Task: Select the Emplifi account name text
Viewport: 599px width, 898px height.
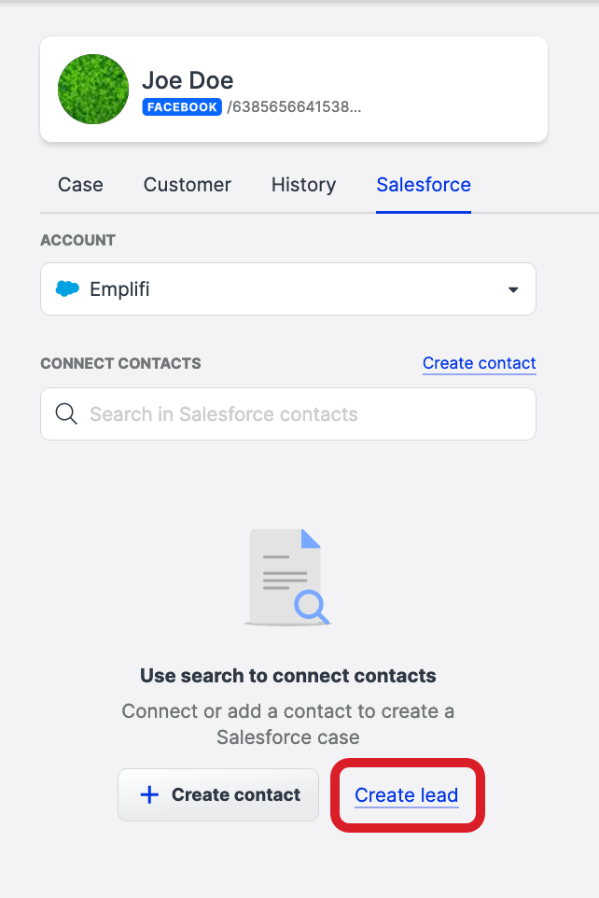Action: (x=117, y=288)
